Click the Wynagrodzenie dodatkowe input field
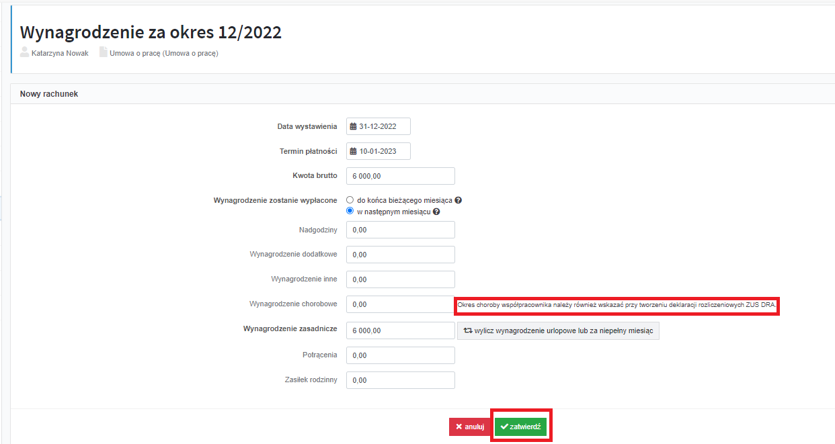835x444 pixels. point(401,255)
